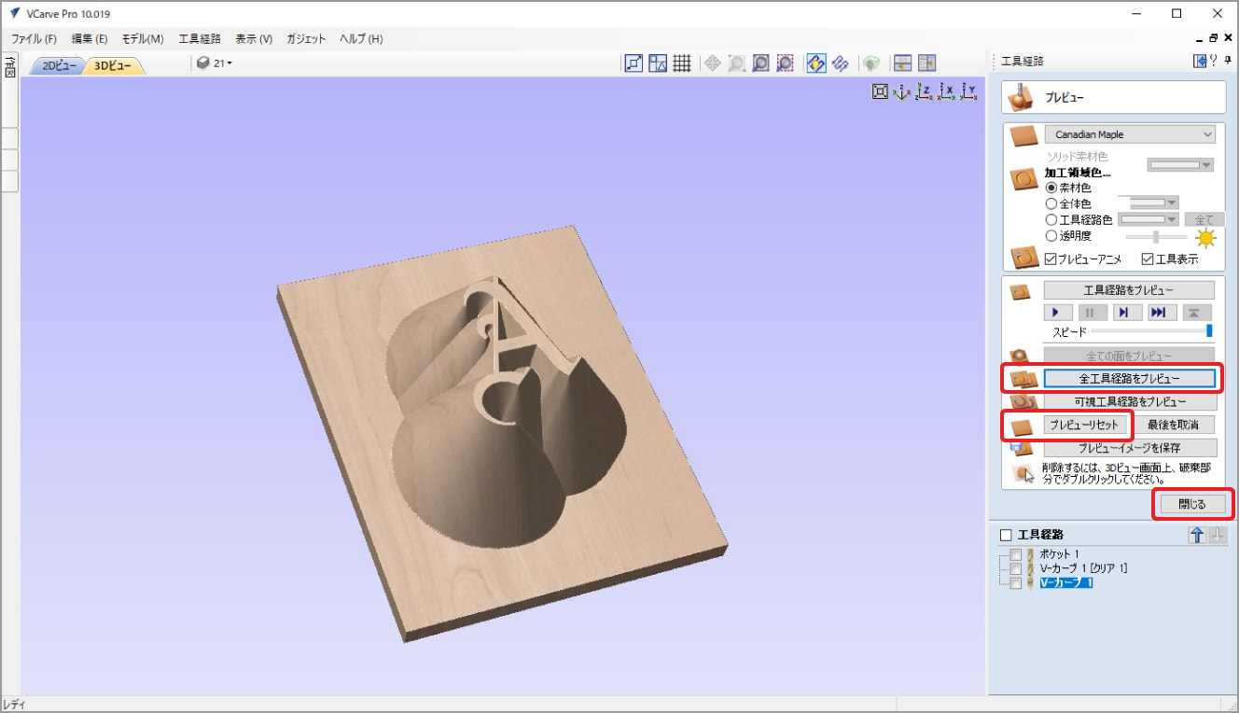Switch to view along the Z axis
The width and height of the screenshot is (1239, 713).
click(x=924, y=91)
